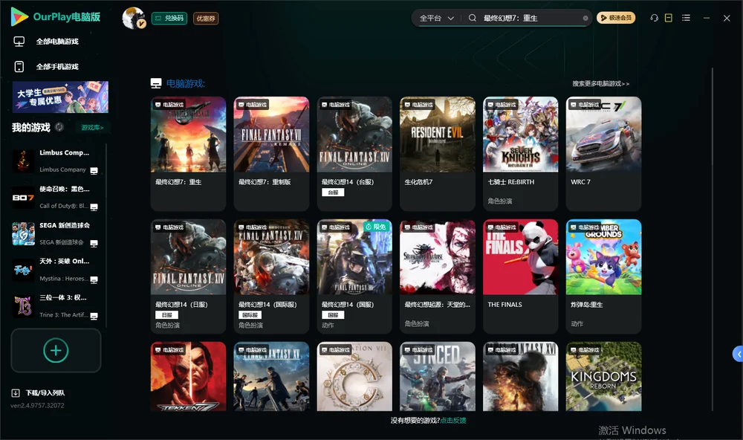Open the 最终幻想14 (日服) game card
The image size is (743, 440).
tap(188, 276)
